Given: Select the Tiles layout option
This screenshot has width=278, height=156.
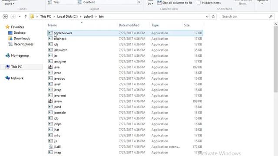Looking at the screenshot, I should [x=54, y=2].
